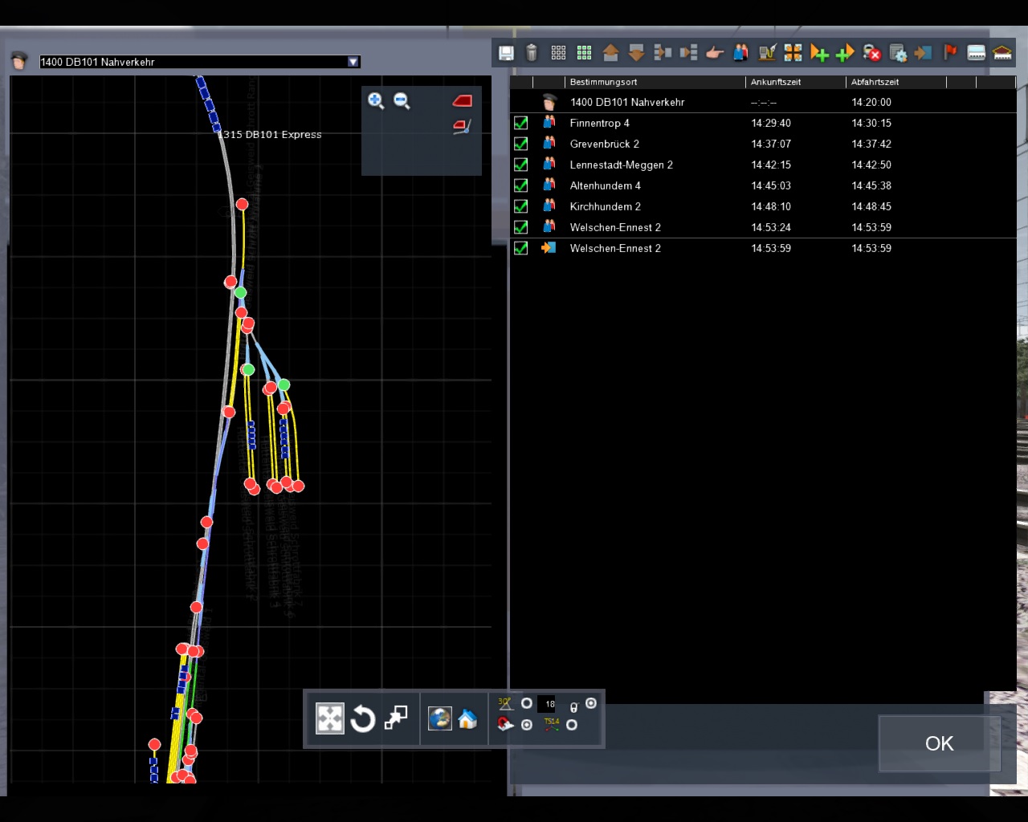Uncheck the Finnentrop 4 stop checkbox
Image resolution: width=1028 pixels, height=822 pixels.
[x=521, y=123]
